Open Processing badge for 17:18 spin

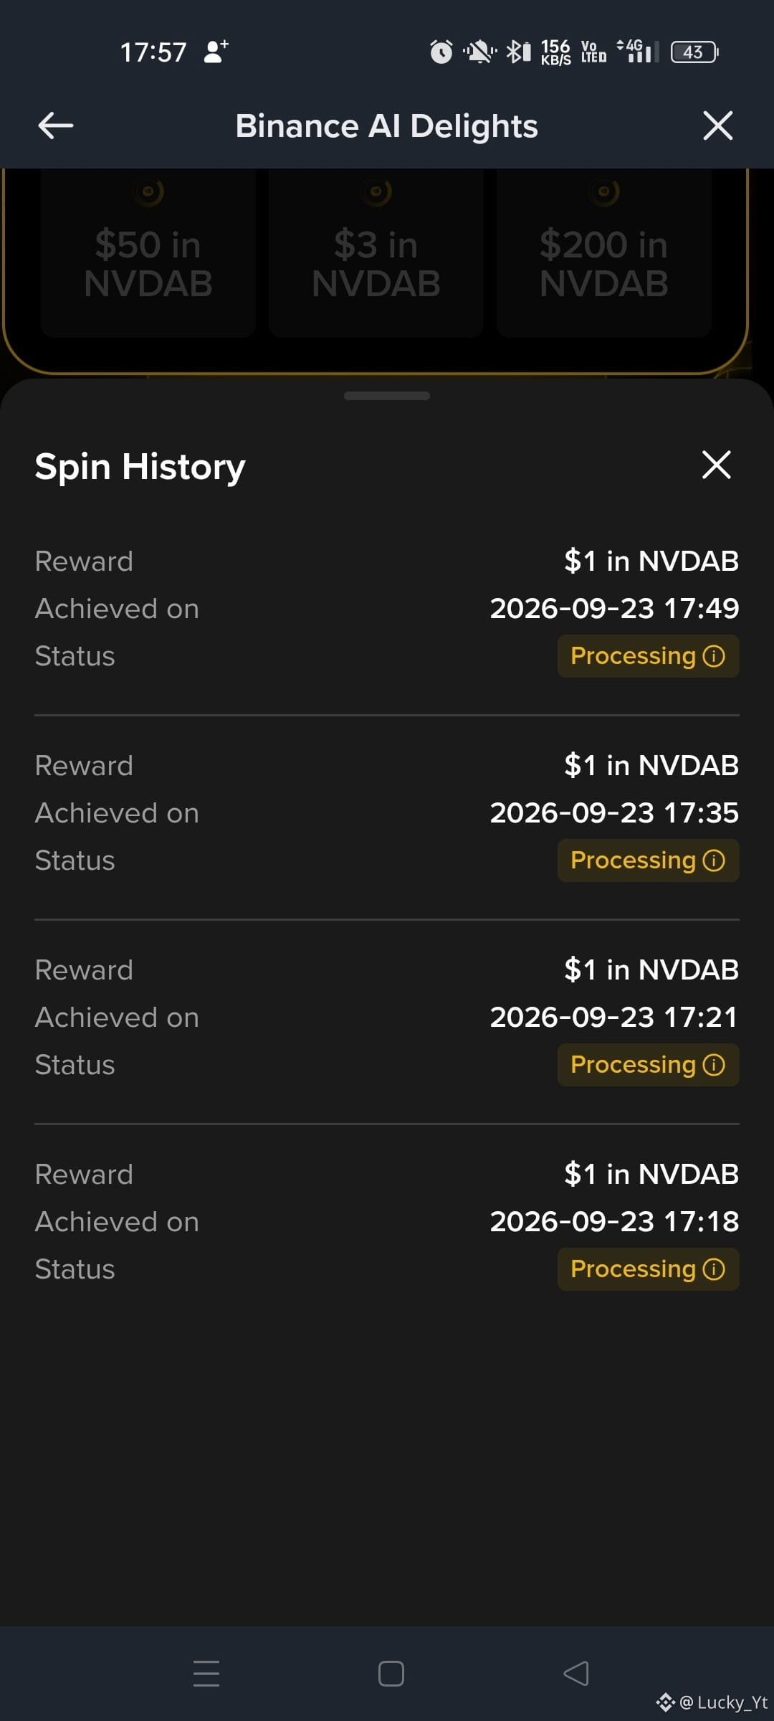(648, 1269)
